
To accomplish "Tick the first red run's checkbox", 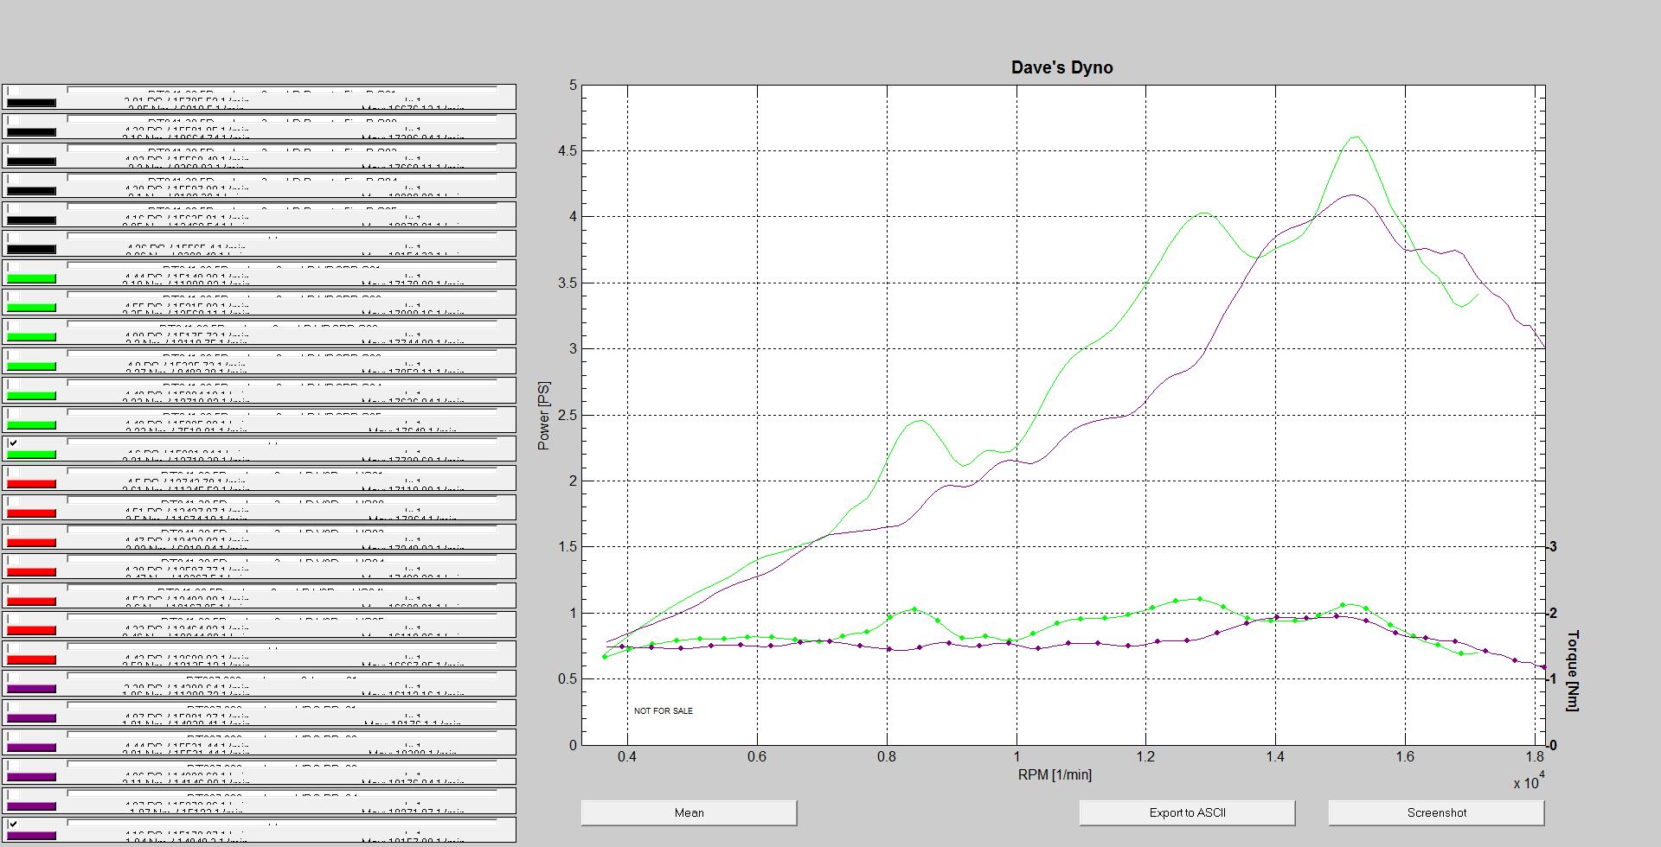I will [13, 473].
